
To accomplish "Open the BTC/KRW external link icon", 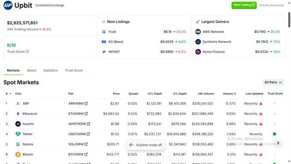I will pos(86,154).
